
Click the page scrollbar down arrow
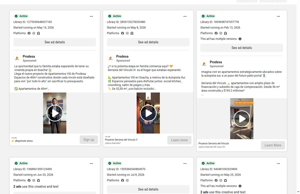pos(298,192)
